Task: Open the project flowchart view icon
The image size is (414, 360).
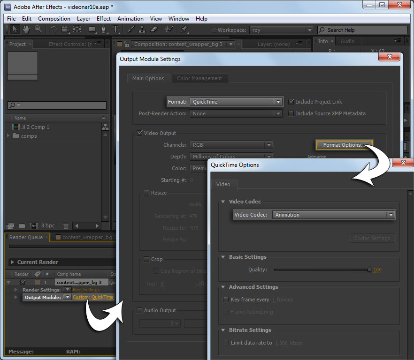Action: (105, 127)
